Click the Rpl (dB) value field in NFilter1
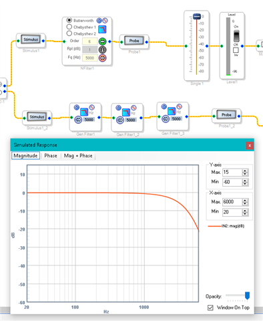The width and height of the screenshot is (263, 321). pyautogui.click(x=90, y=49)
